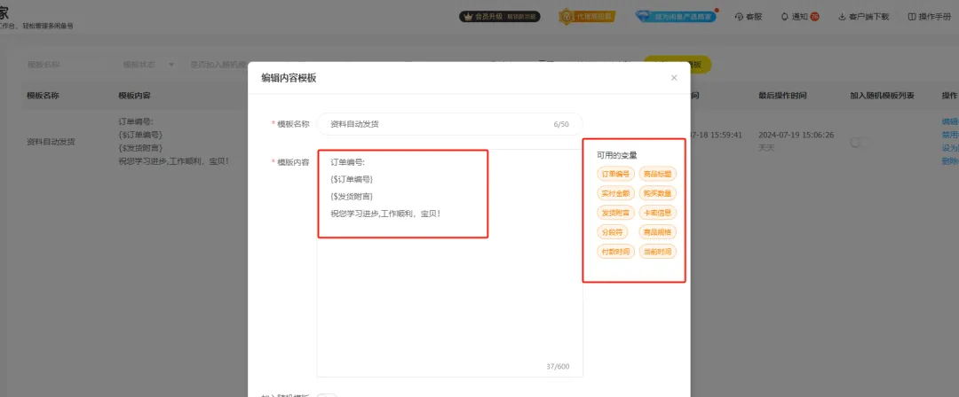Insert the 实付金额 variable tag
The height and width of the screenshot is (397, 959).
616,193
